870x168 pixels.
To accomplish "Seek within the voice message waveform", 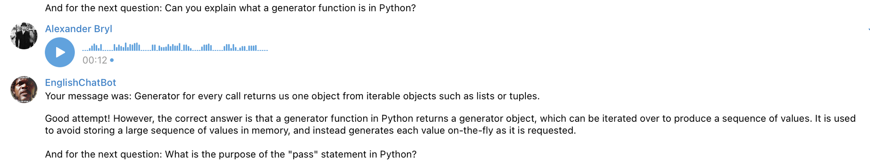I will [x=175, y=47].
